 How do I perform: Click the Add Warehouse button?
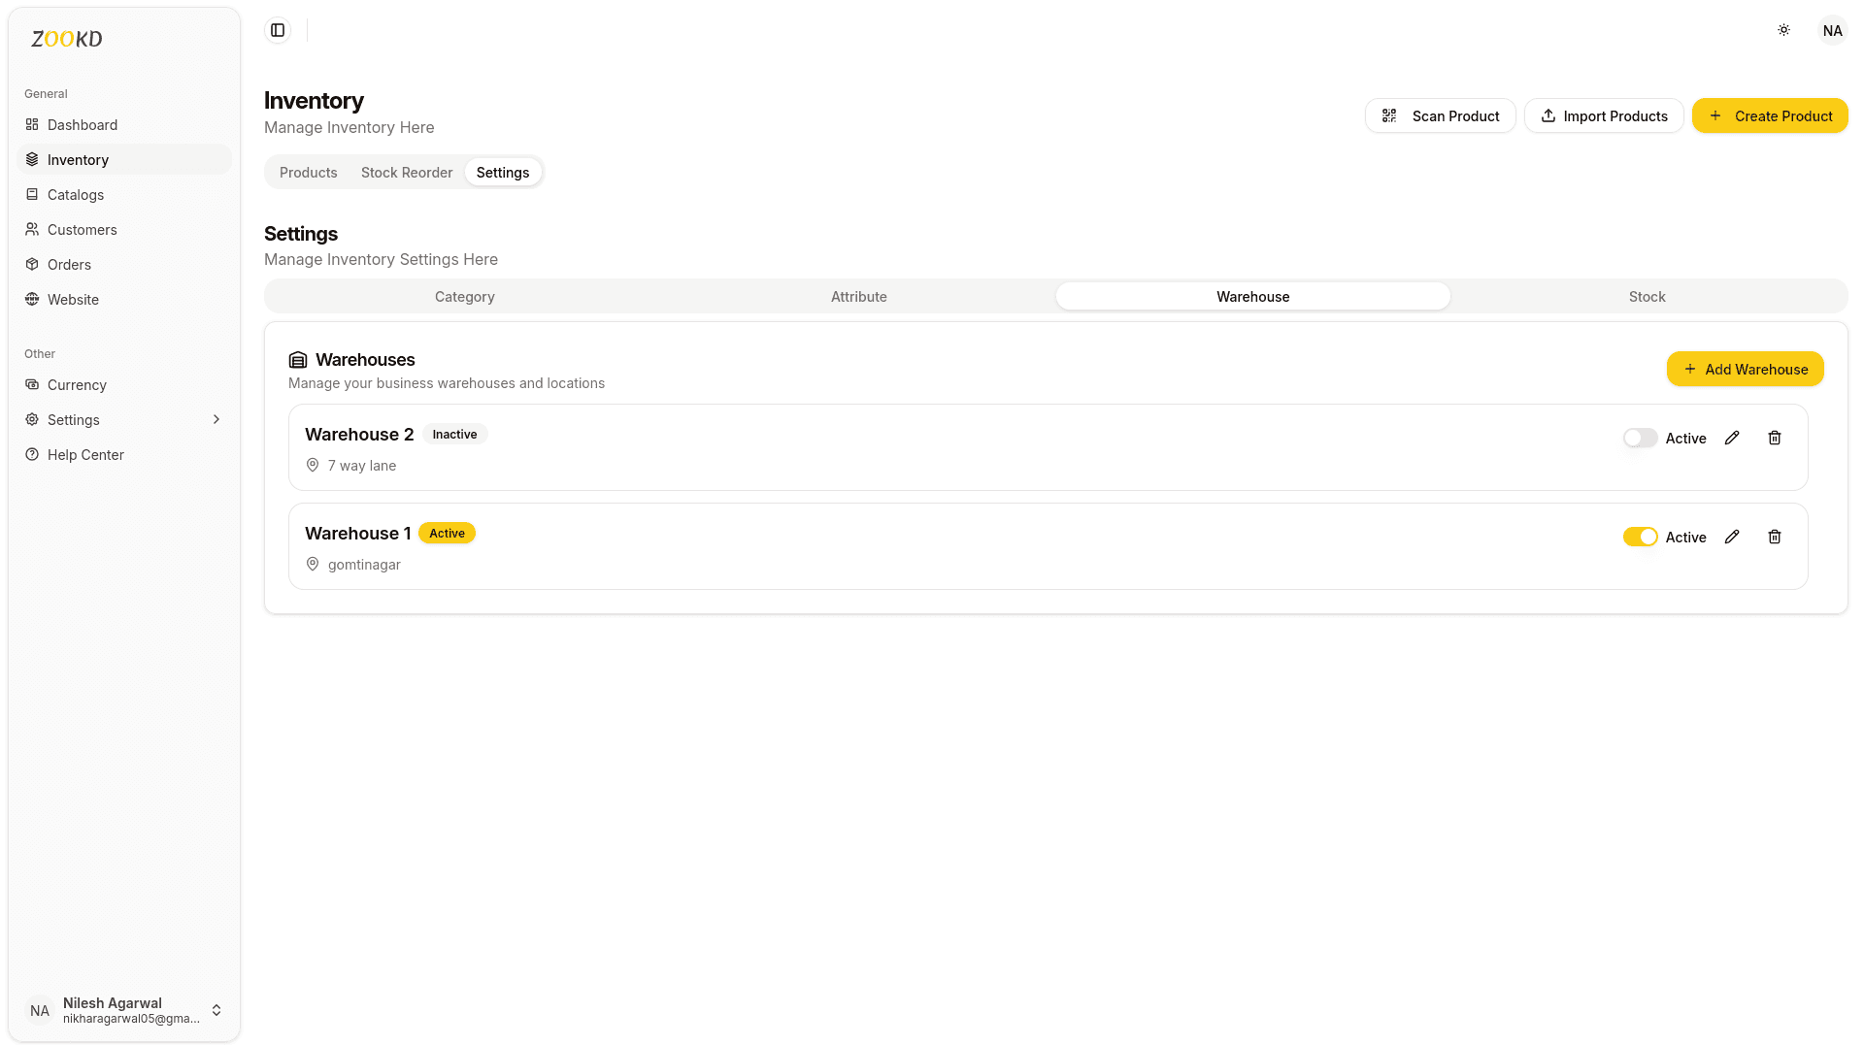point(1745,369)
